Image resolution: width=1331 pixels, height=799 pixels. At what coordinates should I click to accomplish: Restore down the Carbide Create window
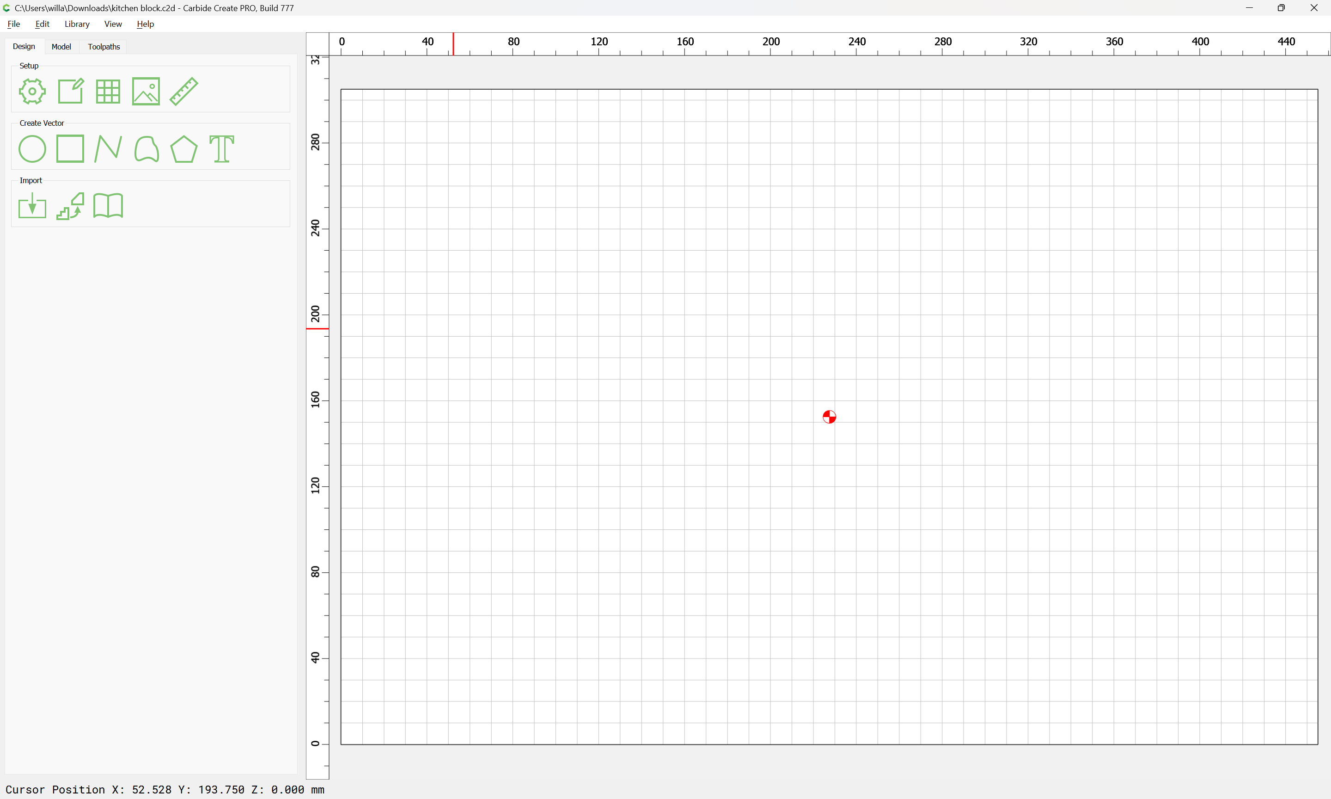coord(1281,8)
